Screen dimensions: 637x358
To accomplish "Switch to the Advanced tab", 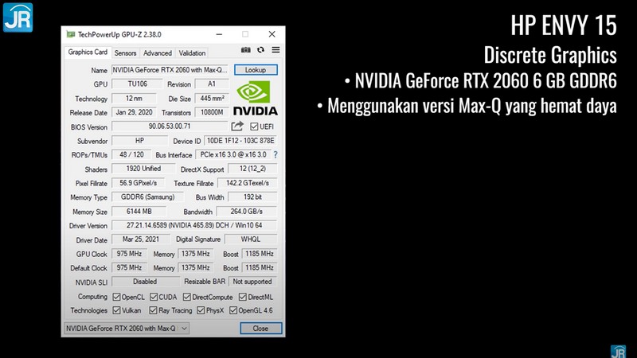I will 157,53.
